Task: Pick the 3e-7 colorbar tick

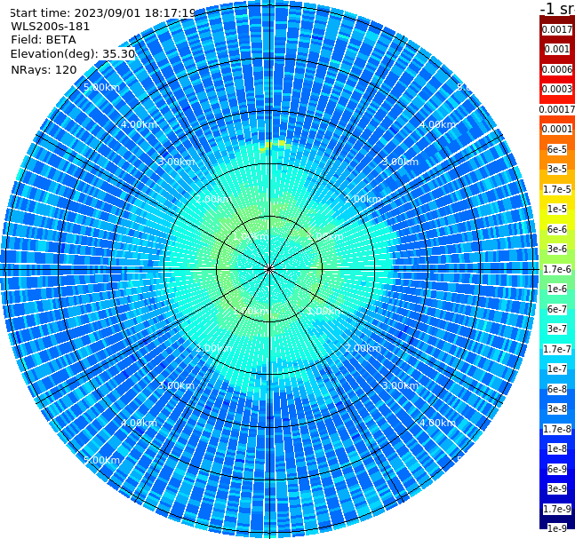Action: tap(557, 329)
